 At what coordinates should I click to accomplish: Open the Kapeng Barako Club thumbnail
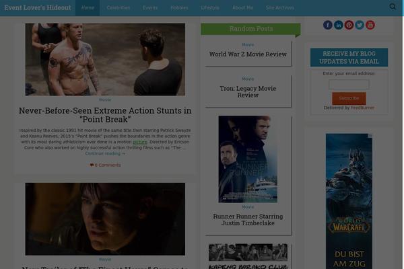click(248, 256)
